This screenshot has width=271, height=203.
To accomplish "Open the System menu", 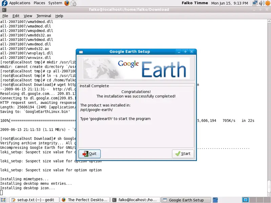I will point(55,3).
